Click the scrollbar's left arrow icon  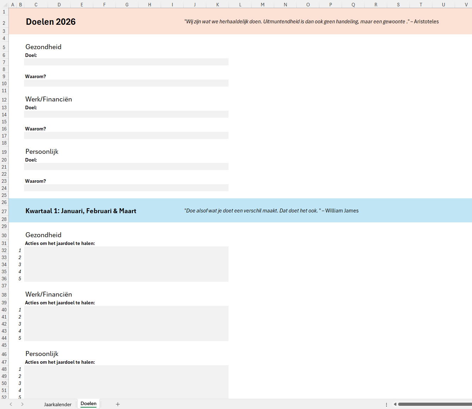point(395,404)
